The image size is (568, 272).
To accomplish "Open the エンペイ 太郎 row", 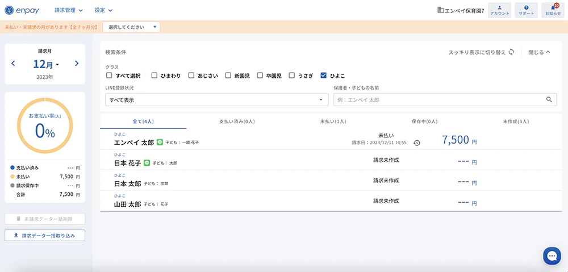I will click(x=331, y=139).
